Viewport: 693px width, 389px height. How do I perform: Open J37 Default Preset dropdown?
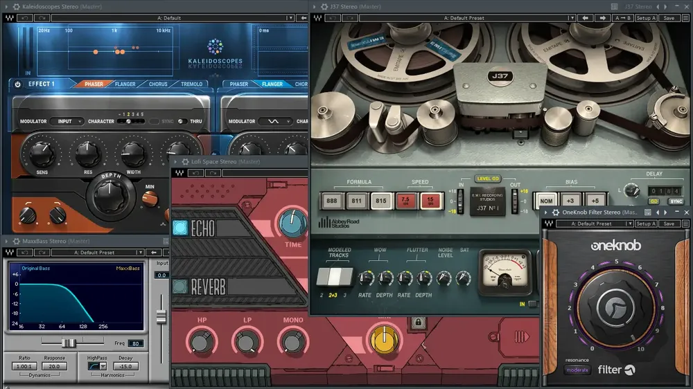pyautogui.click(x=571, y=18)
